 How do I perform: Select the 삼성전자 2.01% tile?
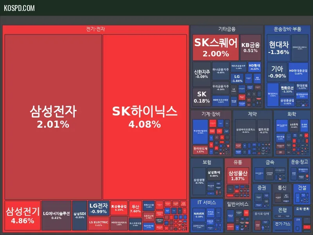pyautogui.click(x=53, y=117)
